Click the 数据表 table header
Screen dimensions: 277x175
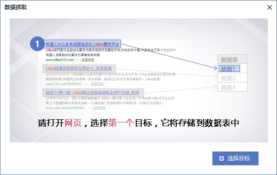(232, 59)
